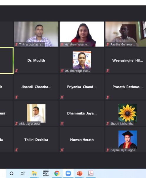Click Gayani Jayasinghe graduation photo
146x178 pixels.
(127, 140)
